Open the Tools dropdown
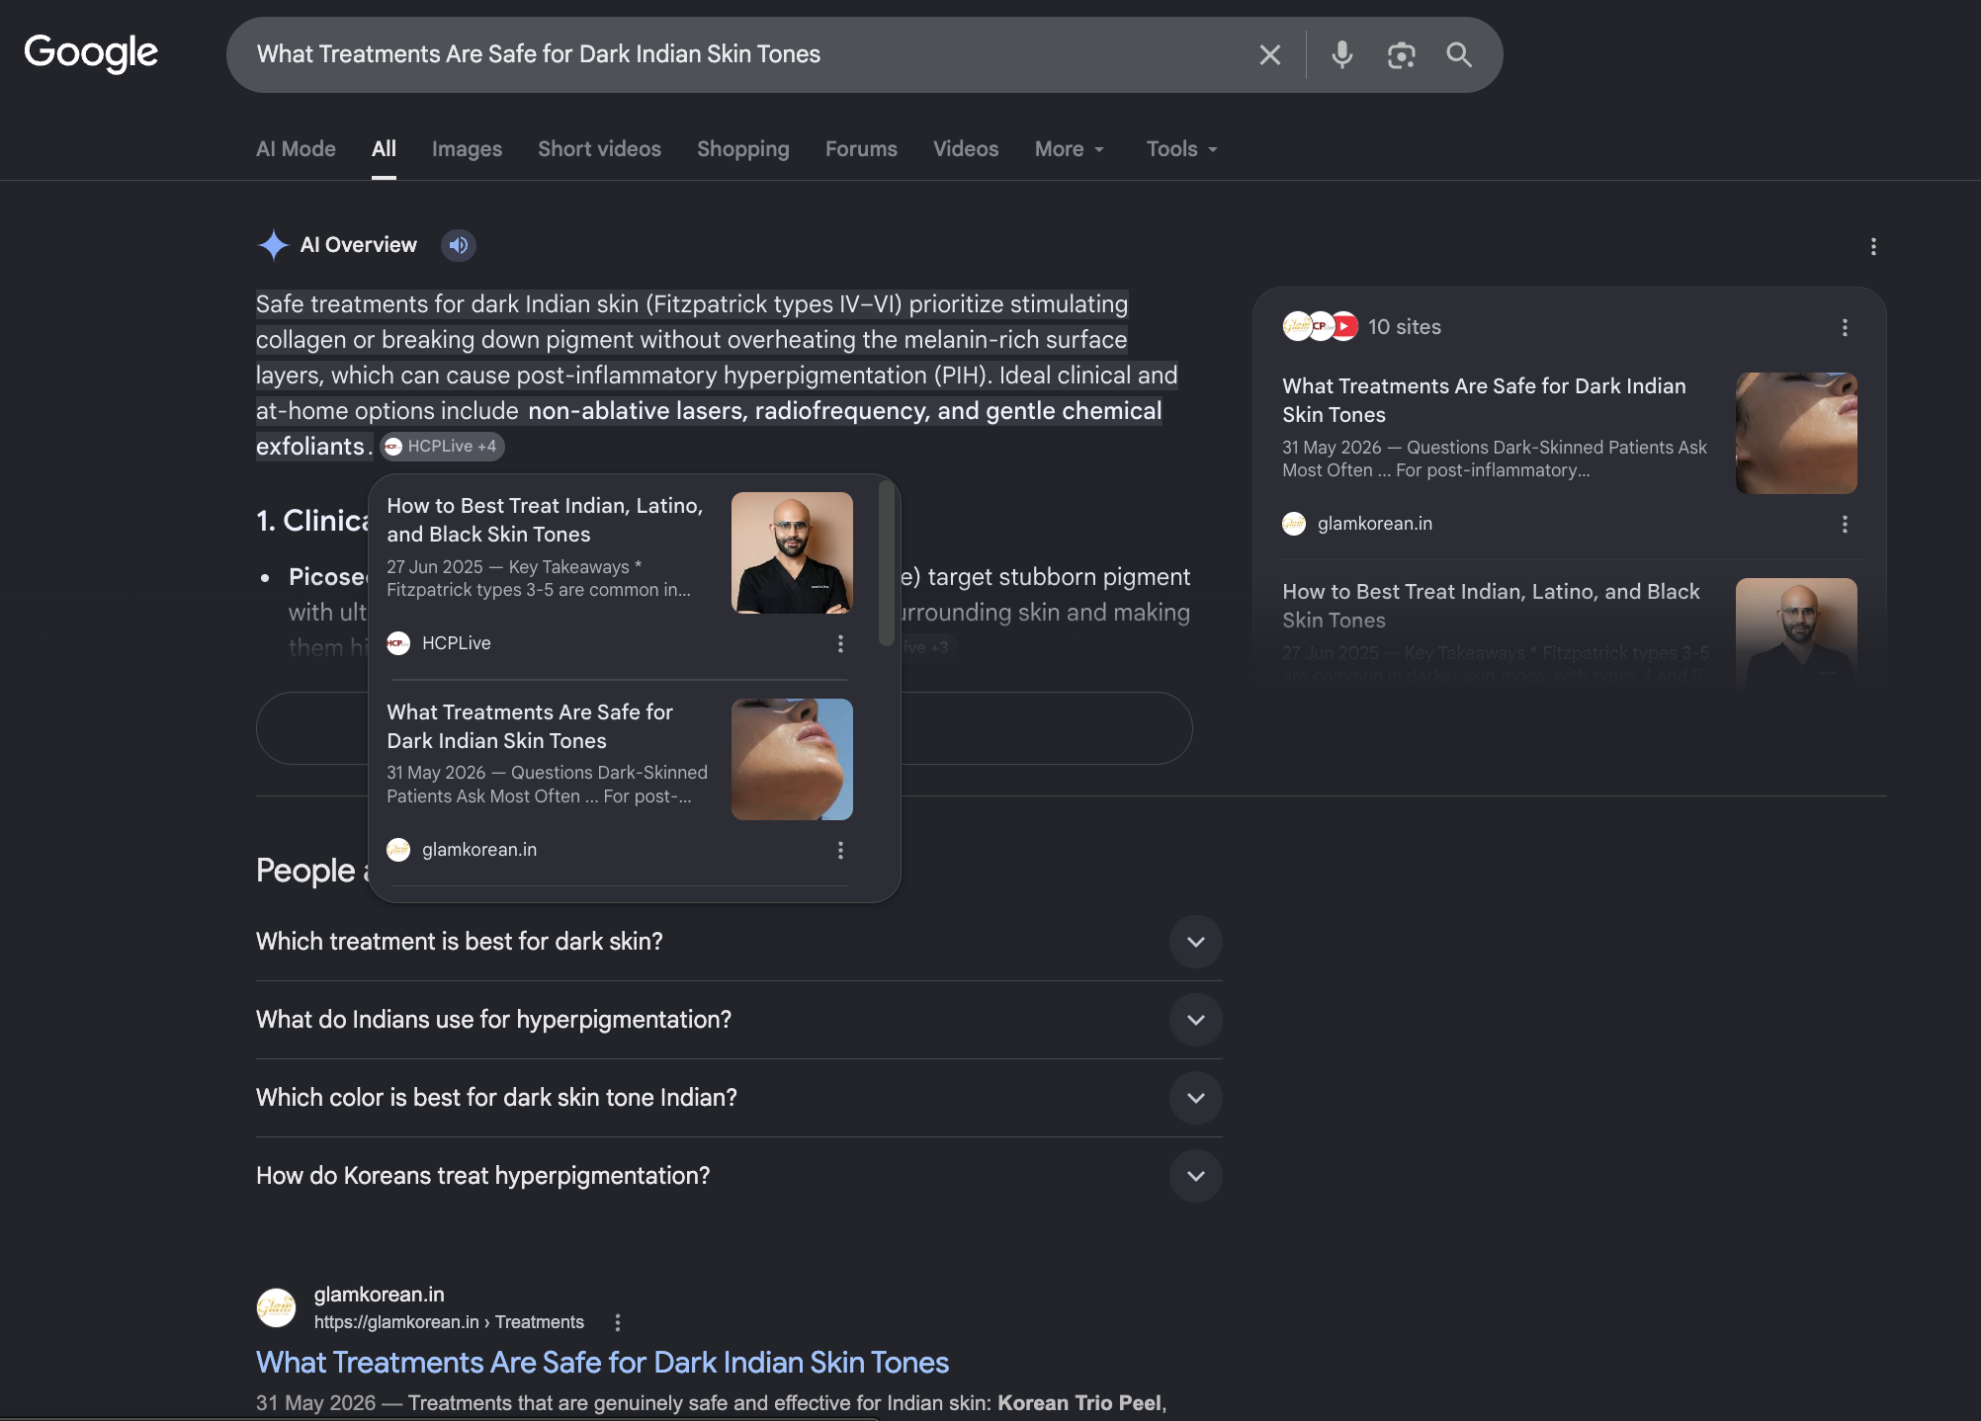The width and height of the screenshot is (1981, 1421). pyautogui.click(x=1182, y=149)
